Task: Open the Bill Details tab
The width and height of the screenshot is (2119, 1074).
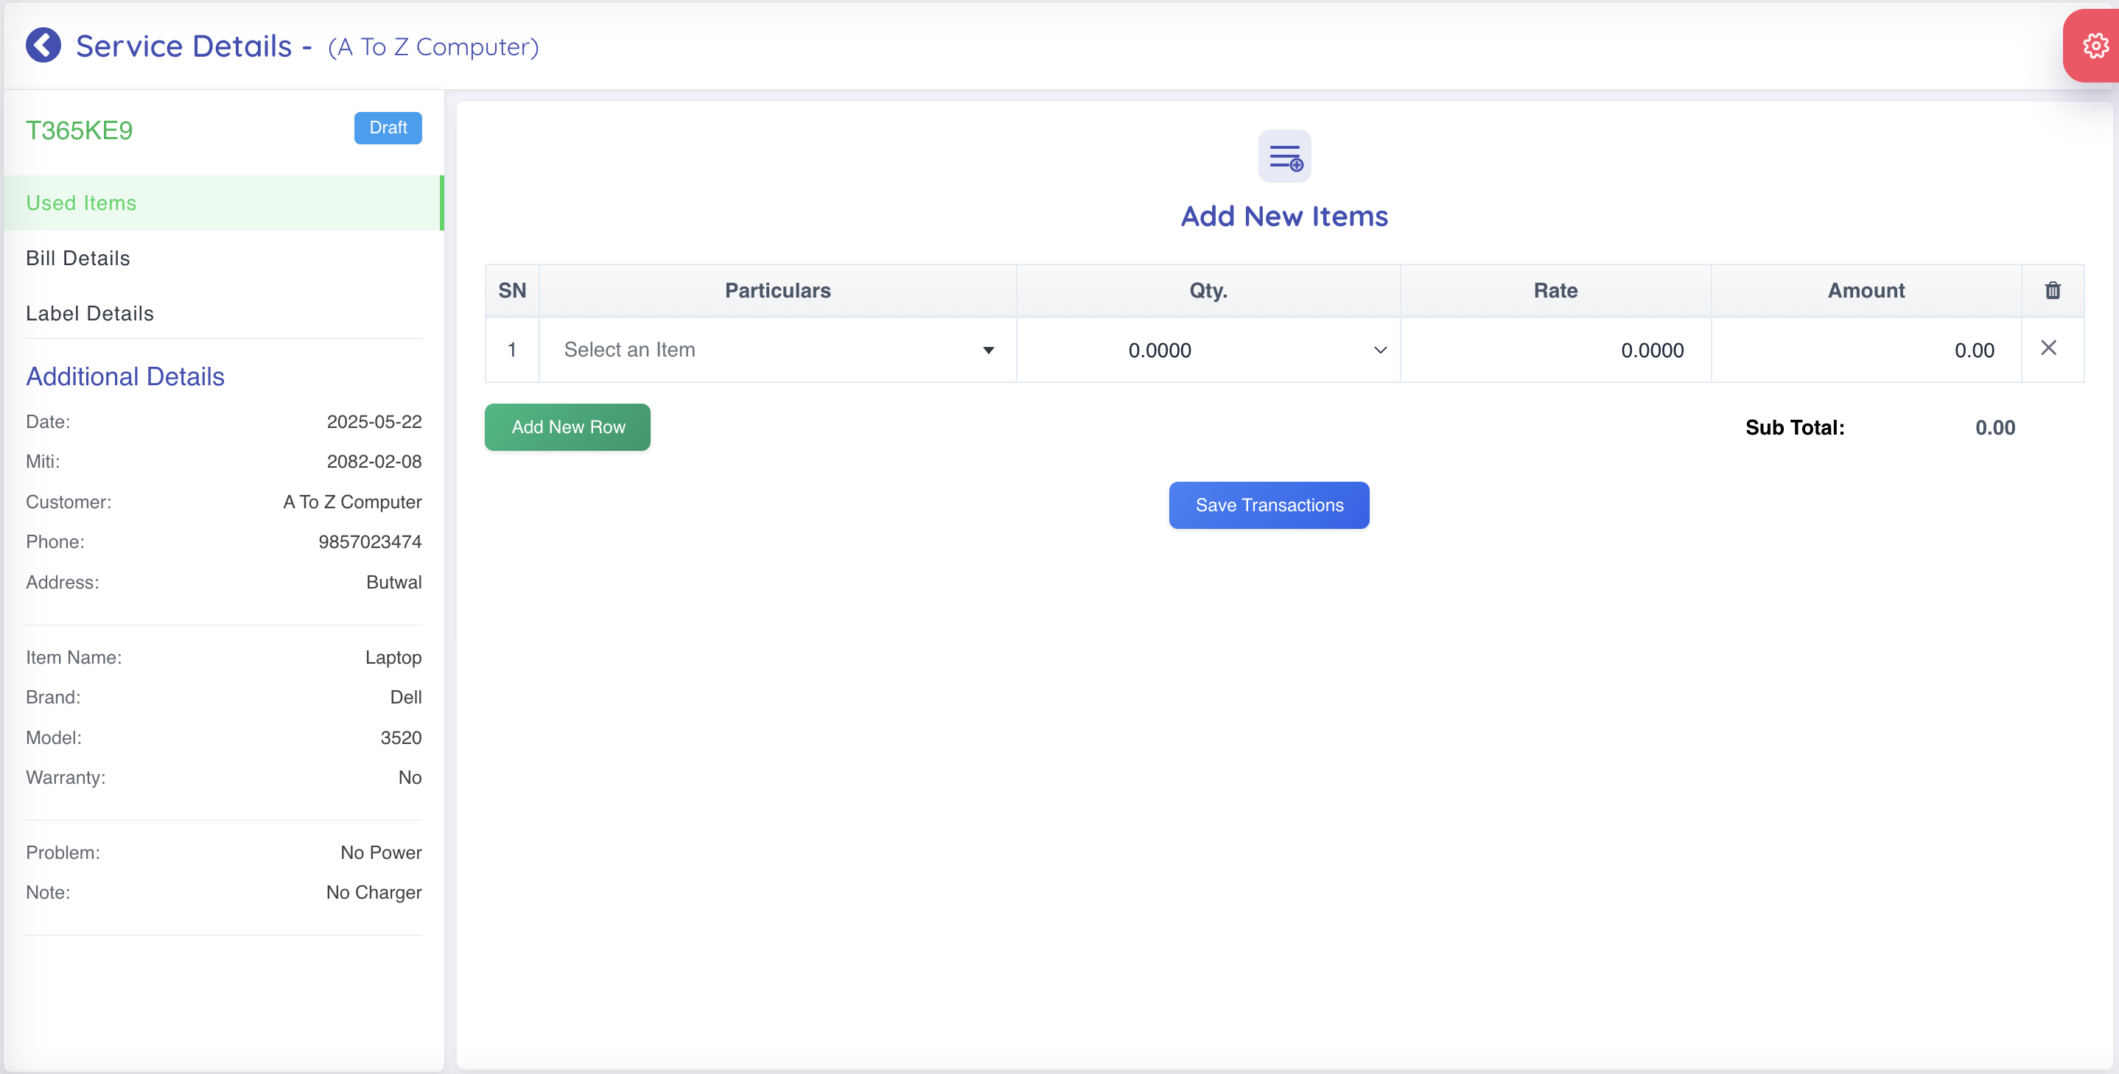Action: (x=78, y=259)
